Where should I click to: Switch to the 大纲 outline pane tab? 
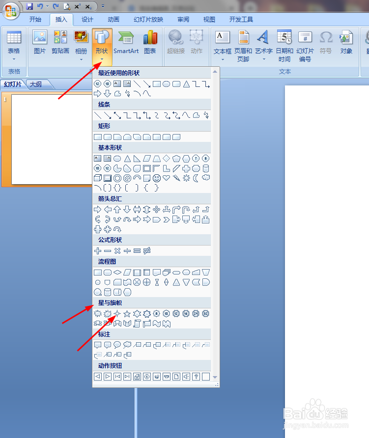point(36,84)
